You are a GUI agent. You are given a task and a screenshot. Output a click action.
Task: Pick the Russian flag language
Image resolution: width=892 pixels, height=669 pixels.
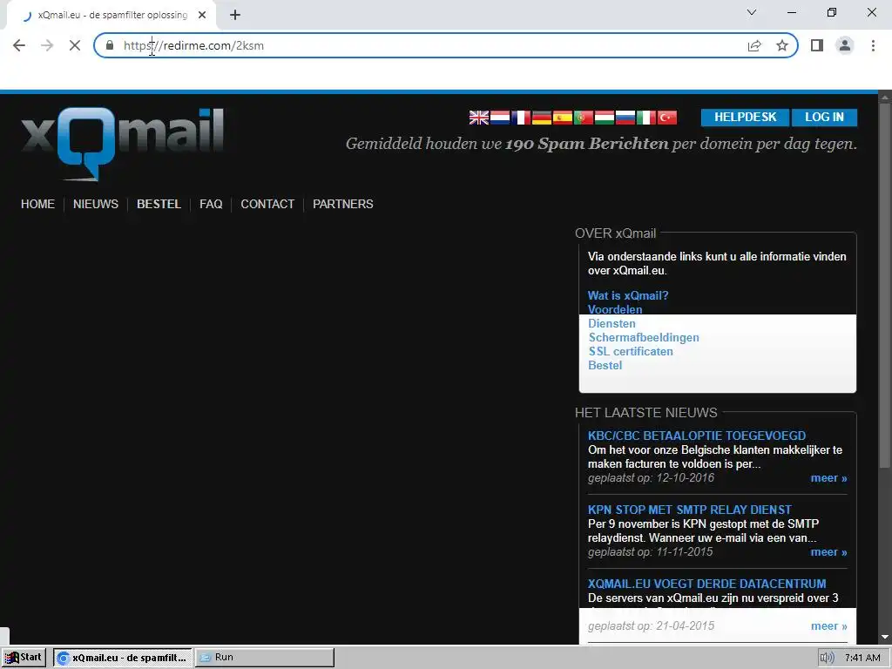coord(625,118)
